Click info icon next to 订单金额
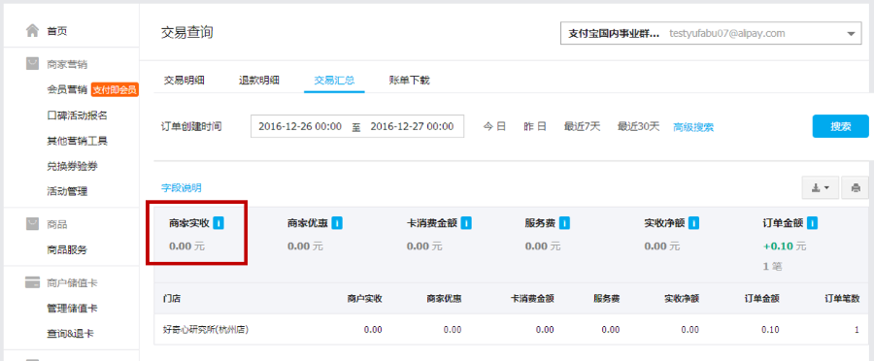 [812, 223]
